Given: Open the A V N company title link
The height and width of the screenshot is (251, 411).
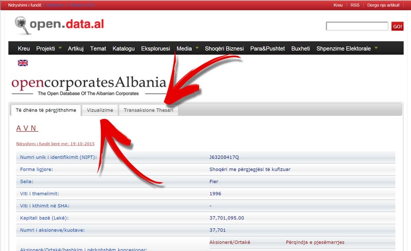Looking at the screenshot, I should (27, 128).
